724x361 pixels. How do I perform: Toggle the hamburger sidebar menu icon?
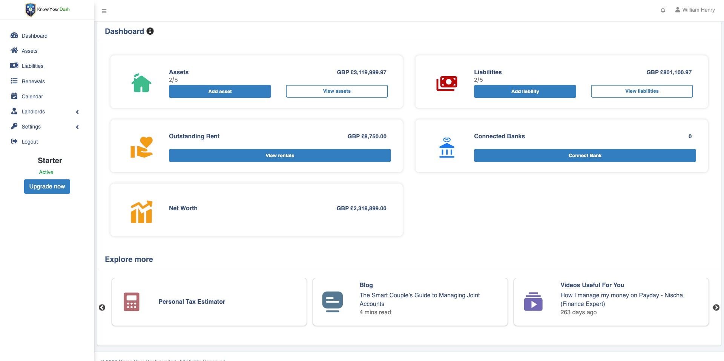pos(104,11)
